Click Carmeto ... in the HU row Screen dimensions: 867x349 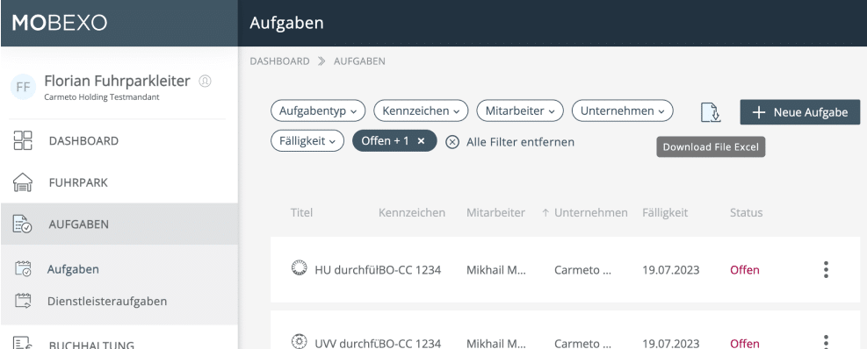pyautogui.click(x=582, y=270)
